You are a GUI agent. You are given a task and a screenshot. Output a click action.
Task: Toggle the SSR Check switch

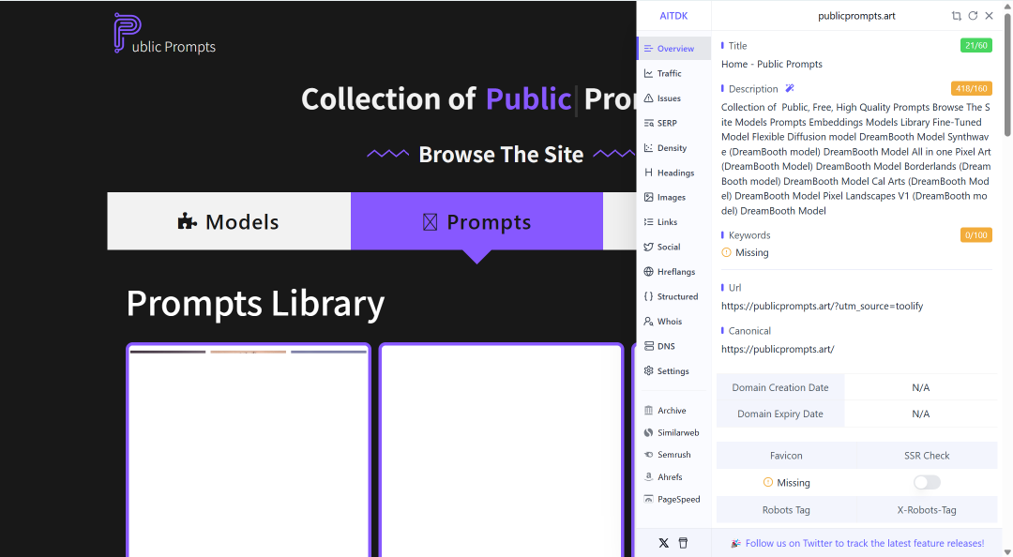click(x=927, y=482)
